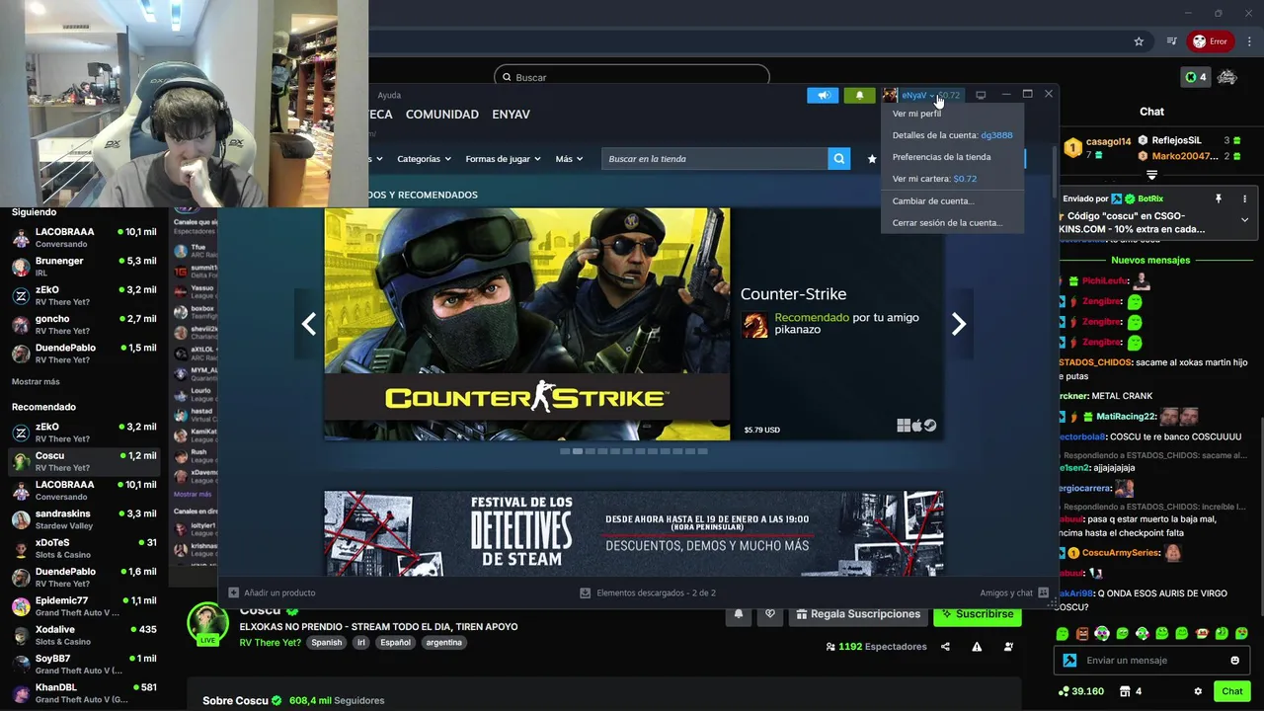Click the Steam announcements megaphone icon

[x=822, y=95]
